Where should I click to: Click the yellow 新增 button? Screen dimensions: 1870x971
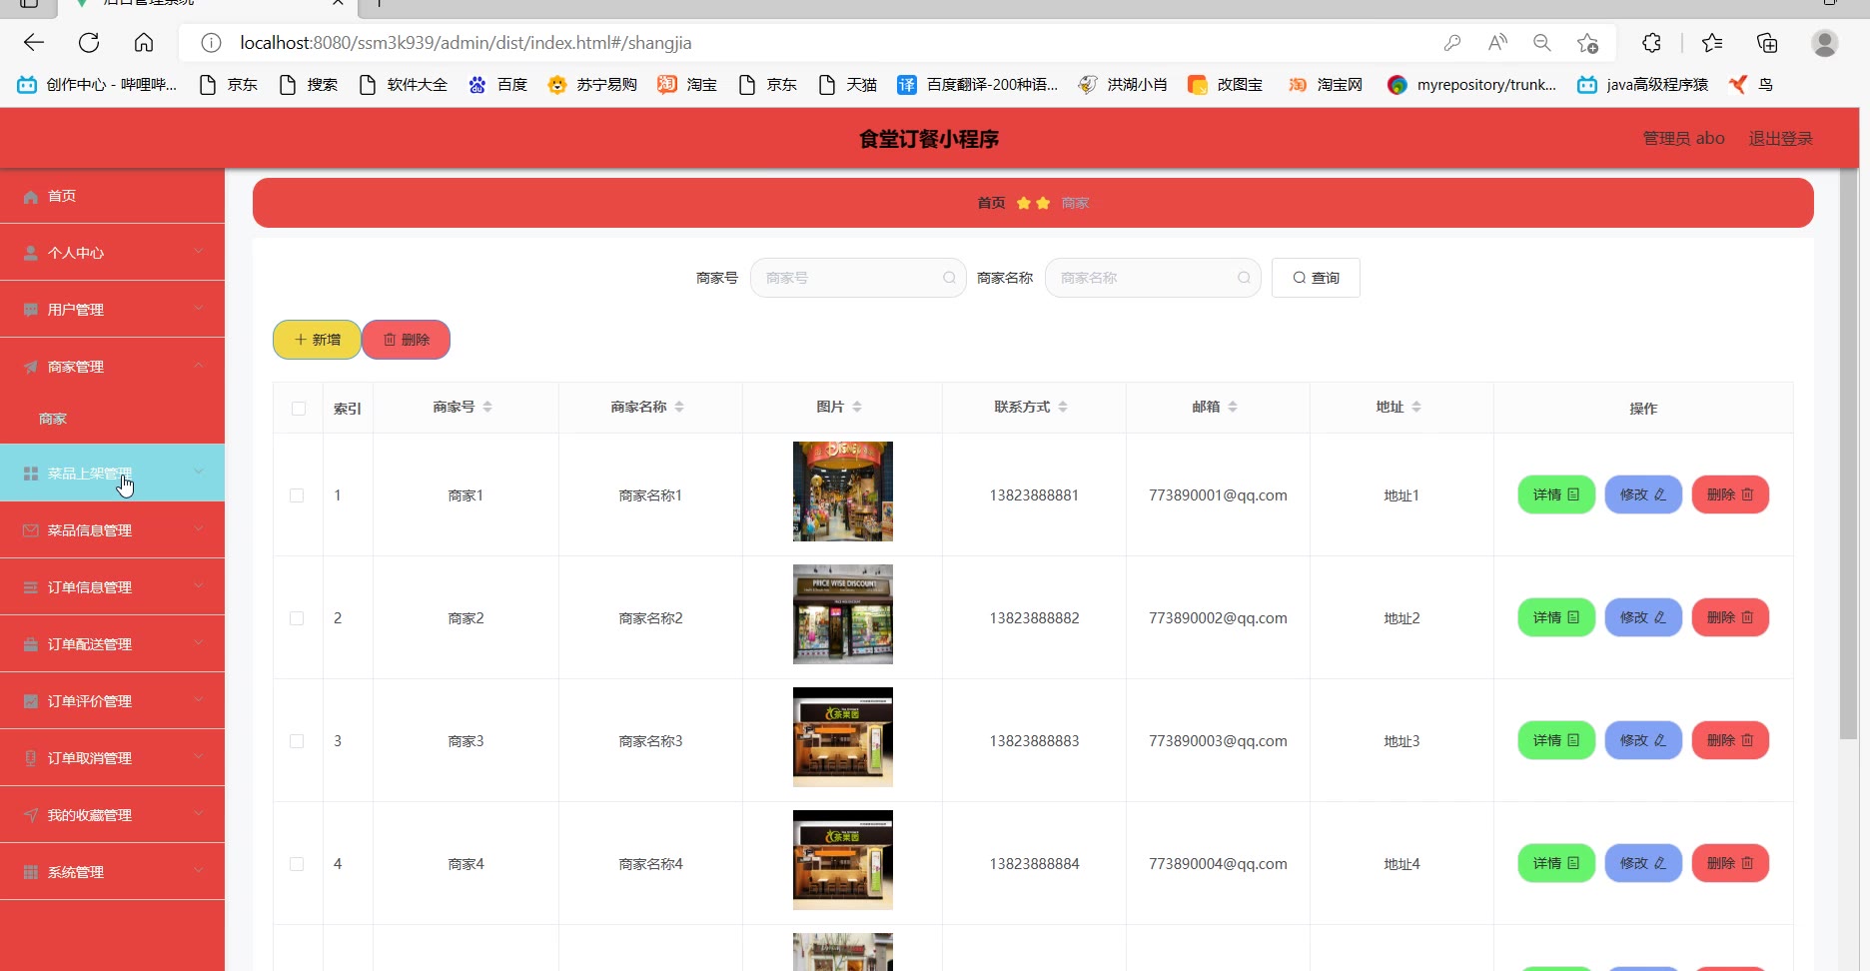coord(317,340)
